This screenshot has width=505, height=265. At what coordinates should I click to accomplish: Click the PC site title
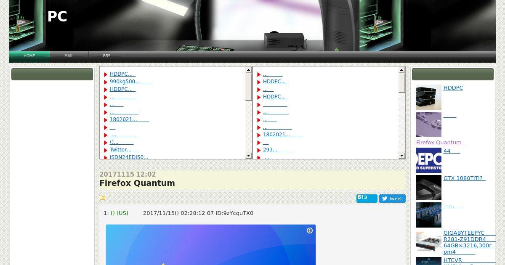(x=57, y=16)
